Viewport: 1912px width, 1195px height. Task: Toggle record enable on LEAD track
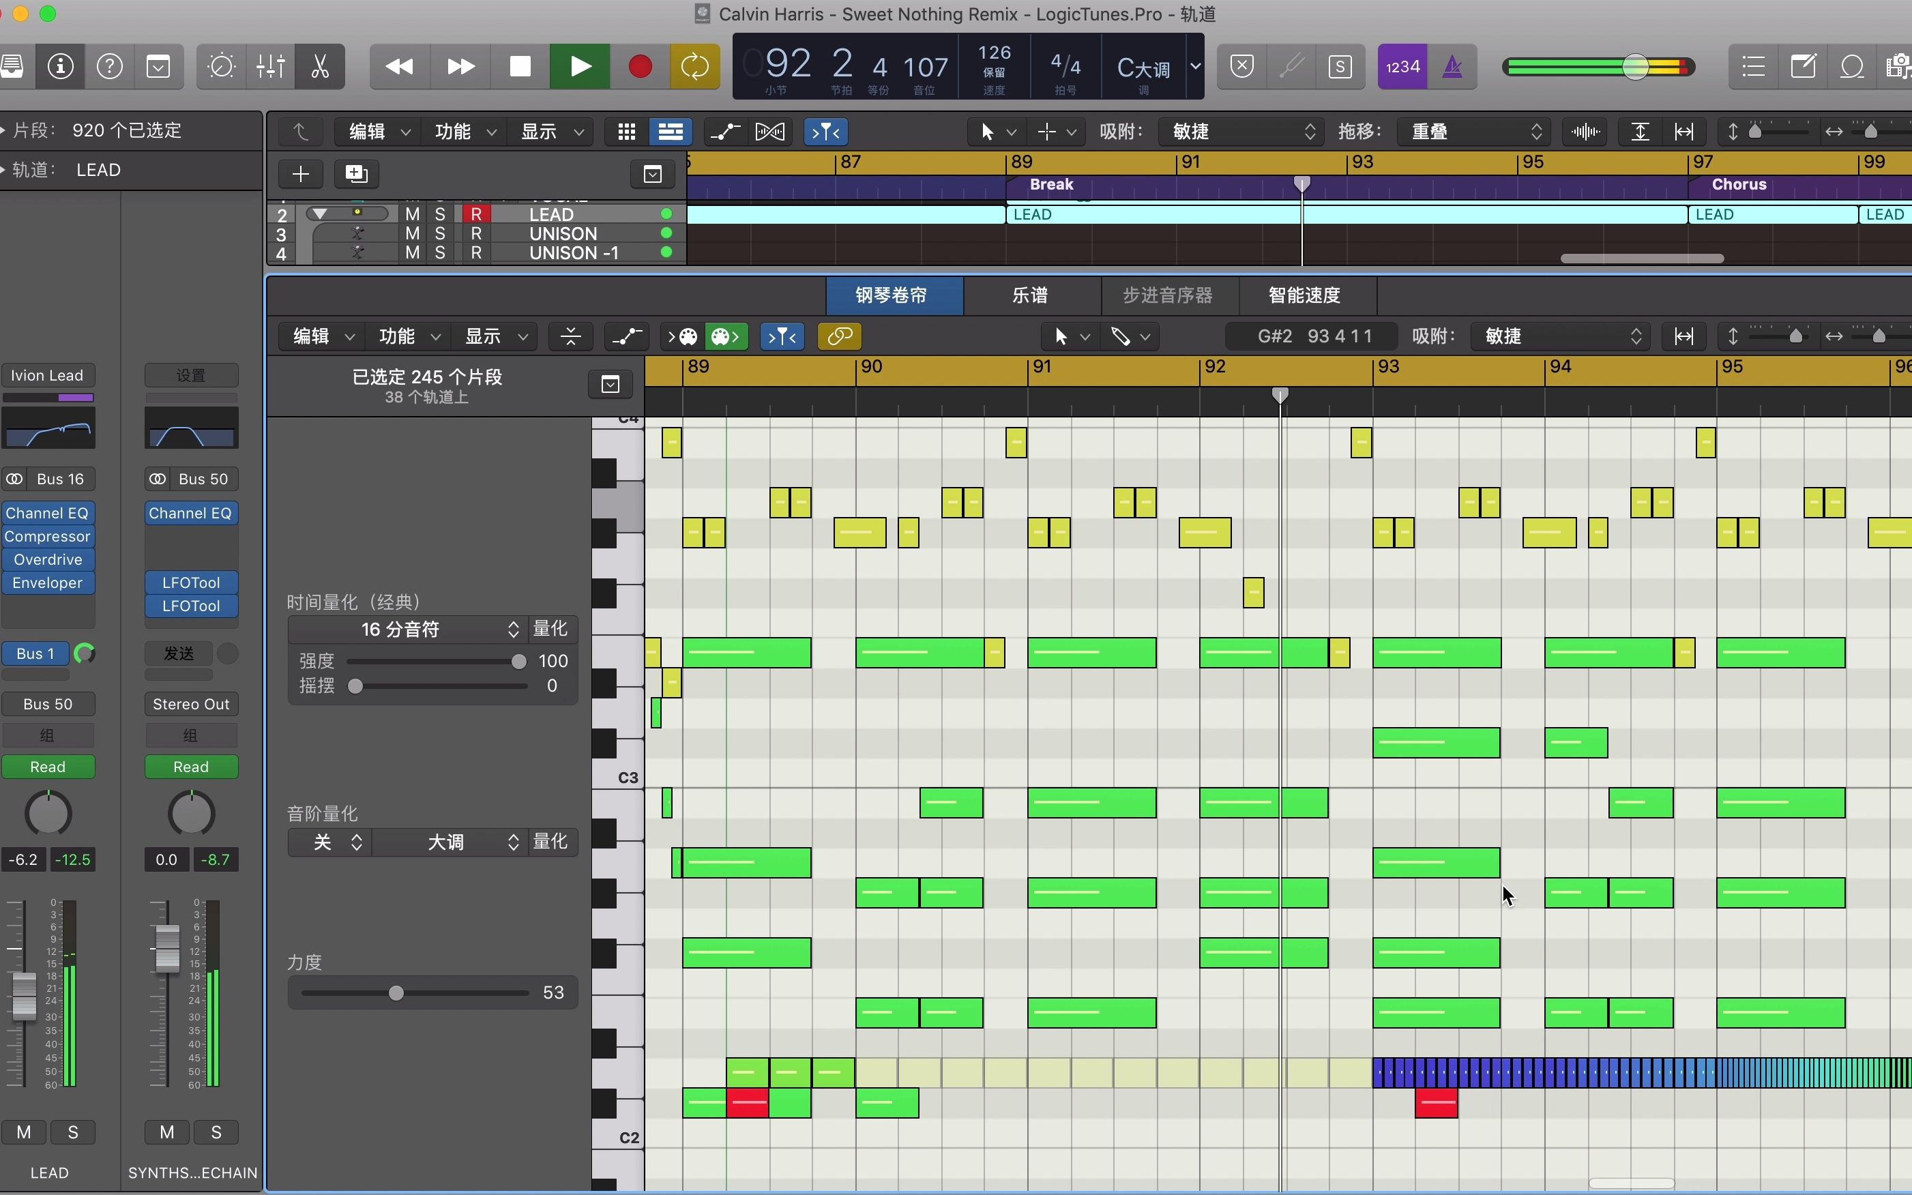coord(476,214)
